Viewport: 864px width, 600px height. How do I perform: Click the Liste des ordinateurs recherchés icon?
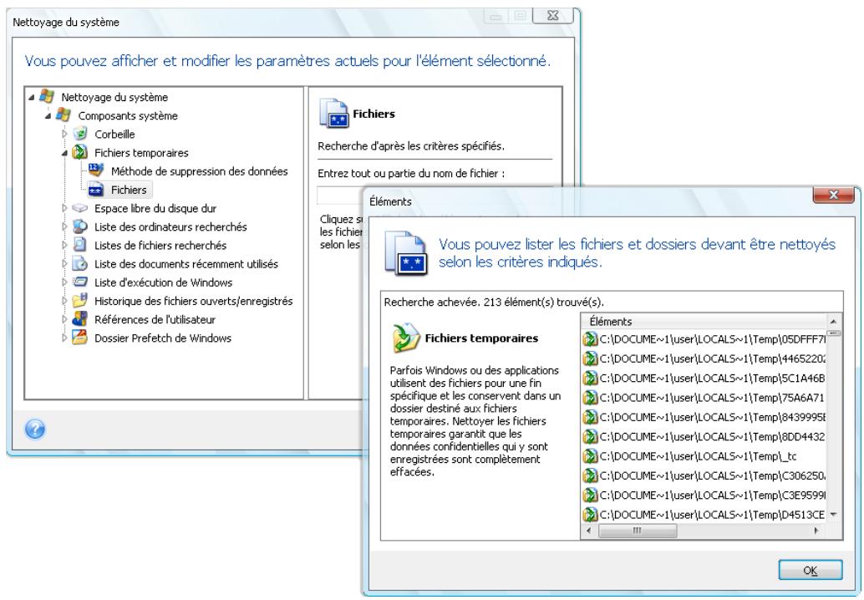pyautogui.click(x=80, y=226)
